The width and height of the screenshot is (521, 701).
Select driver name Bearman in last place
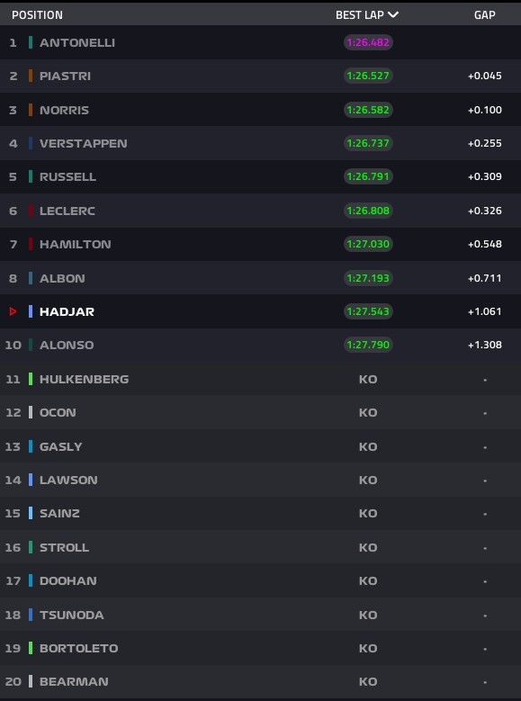coord(74,681)
